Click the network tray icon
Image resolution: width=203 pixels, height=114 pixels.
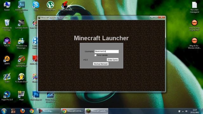coord(183,111)
